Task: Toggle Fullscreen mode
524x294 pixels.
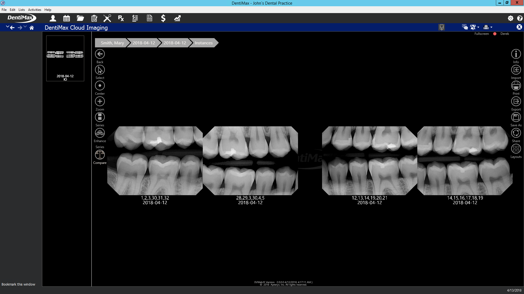Action: [x=481, y=33]
